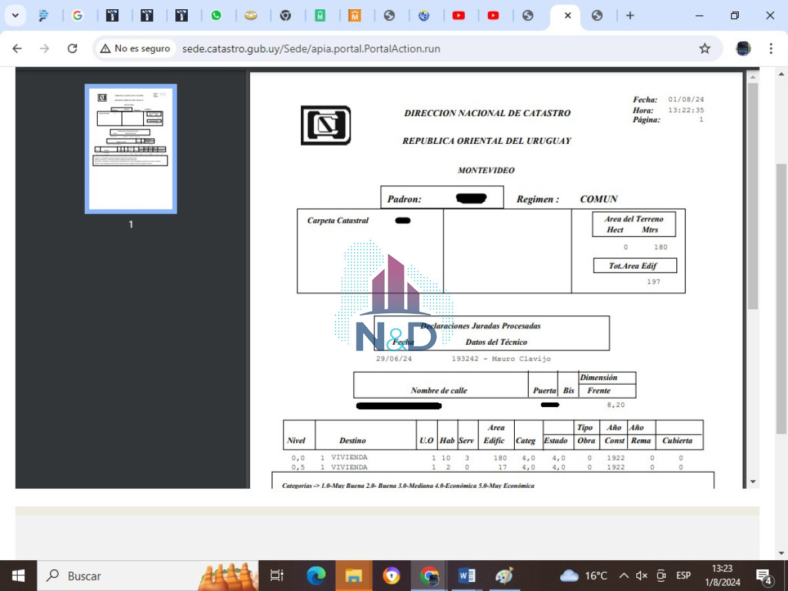Open Google Chrome from taskbar
Image resolution: width=788 pixels, height=591 pixels.
point(429,576)
